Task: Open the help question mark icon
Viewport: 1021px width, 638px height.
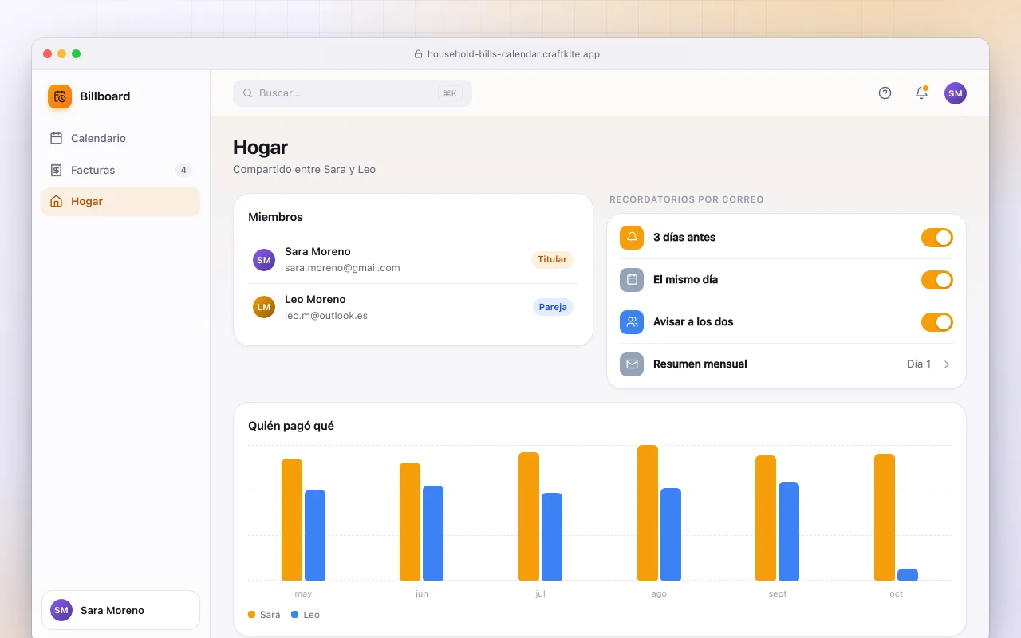Action: point(885,93)
